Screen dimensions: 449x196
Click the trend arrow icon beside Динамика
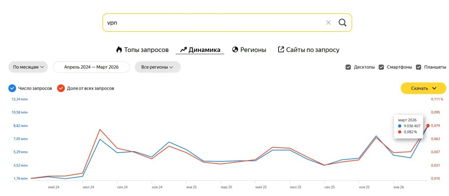pos(183,50)
